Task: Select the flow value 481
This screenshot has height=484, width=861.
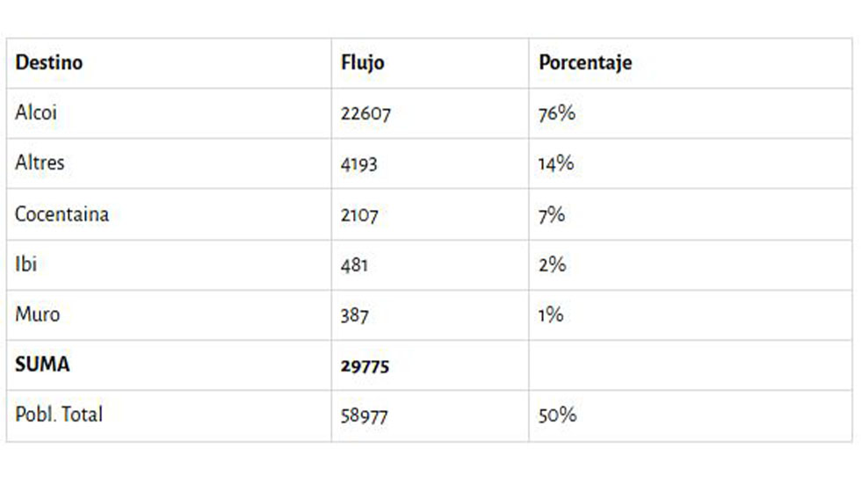Action: click(355, 265)
